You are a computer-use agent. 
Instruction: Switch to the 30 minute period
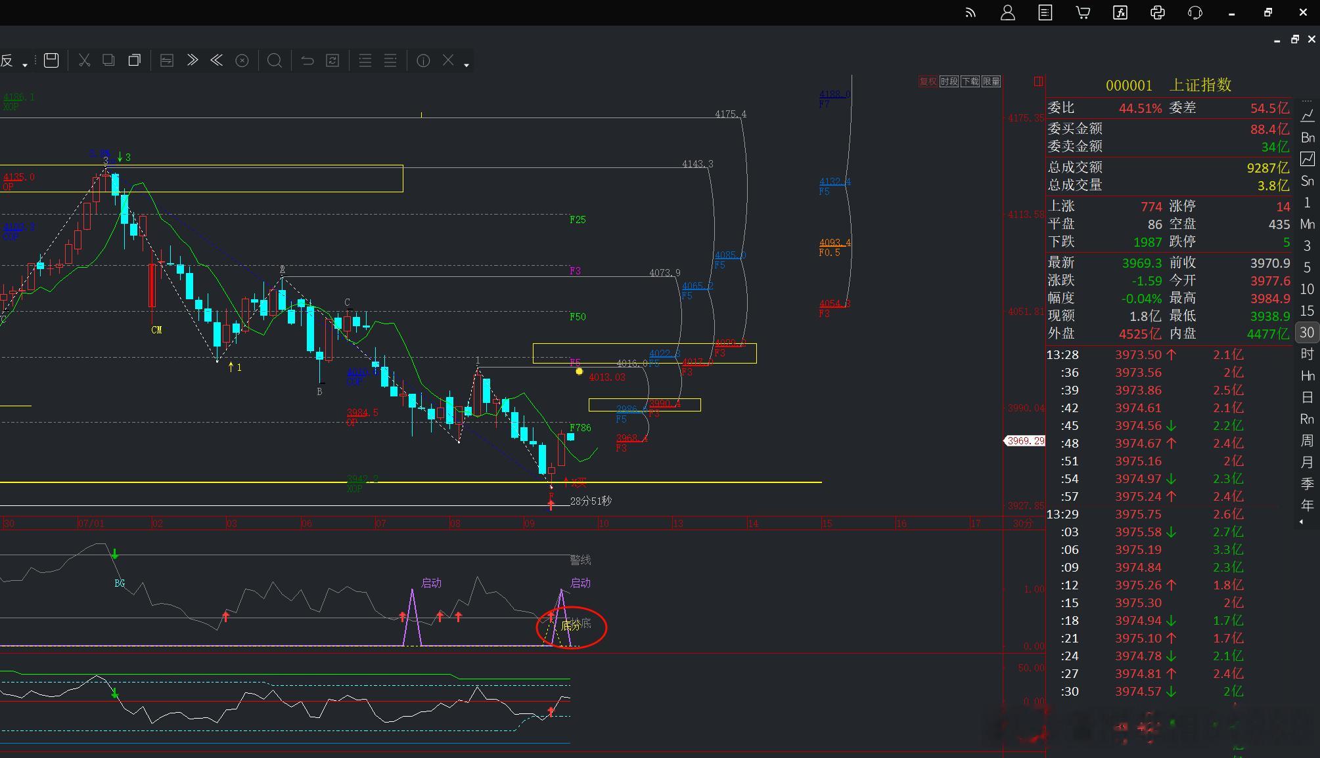pos(1307,333)
